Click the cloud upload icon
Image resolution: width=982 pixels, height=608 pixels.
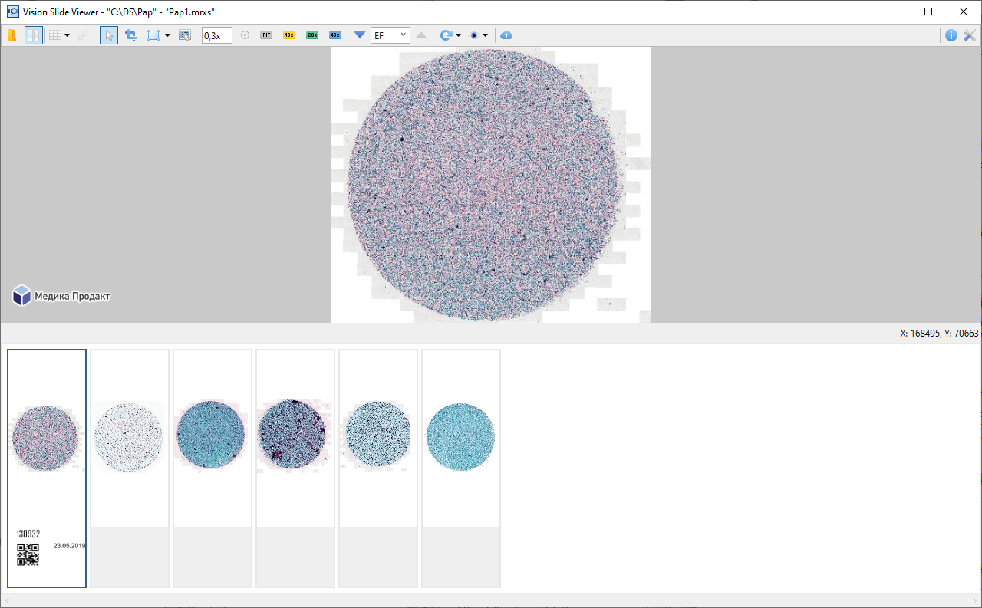(x=506, y=35)
